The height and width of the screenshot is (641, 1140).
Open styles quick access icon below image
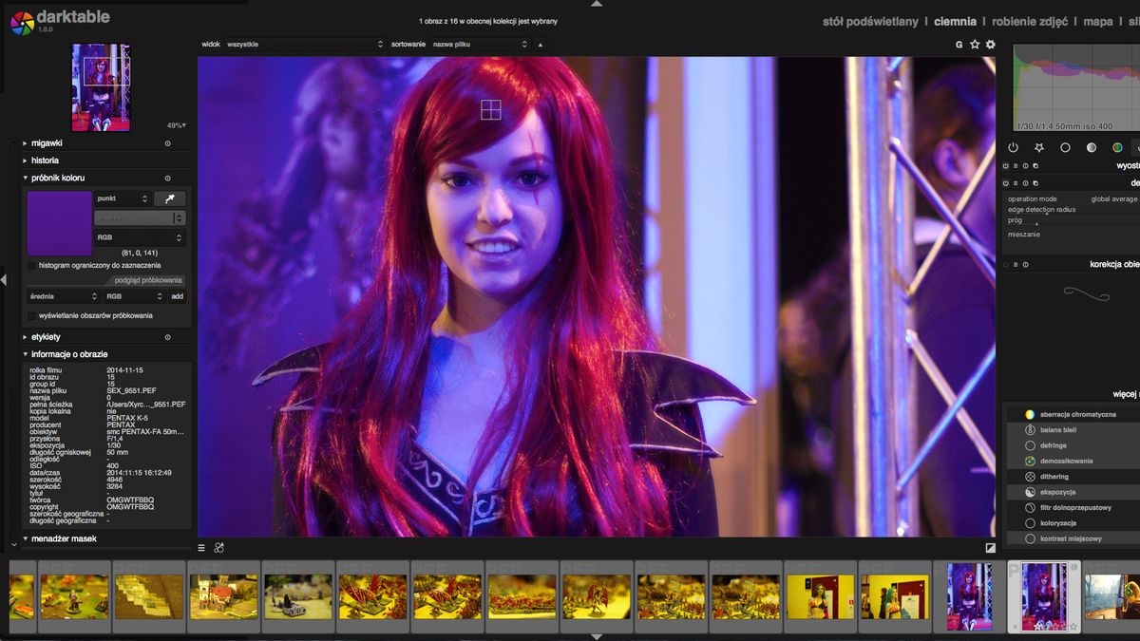coord(218,548)
